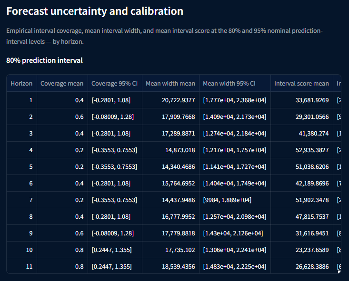Image resolution: width=349 pixels, height=281 pixels.
Task: Click the Forecast uncertainty and calibration heading
Action: 95,11
